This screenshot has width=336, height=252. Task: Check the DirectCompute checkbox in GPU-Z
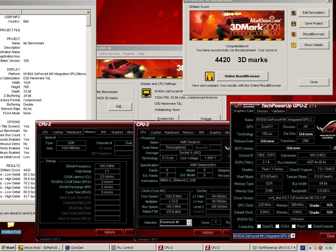click(x=310, y=226)
